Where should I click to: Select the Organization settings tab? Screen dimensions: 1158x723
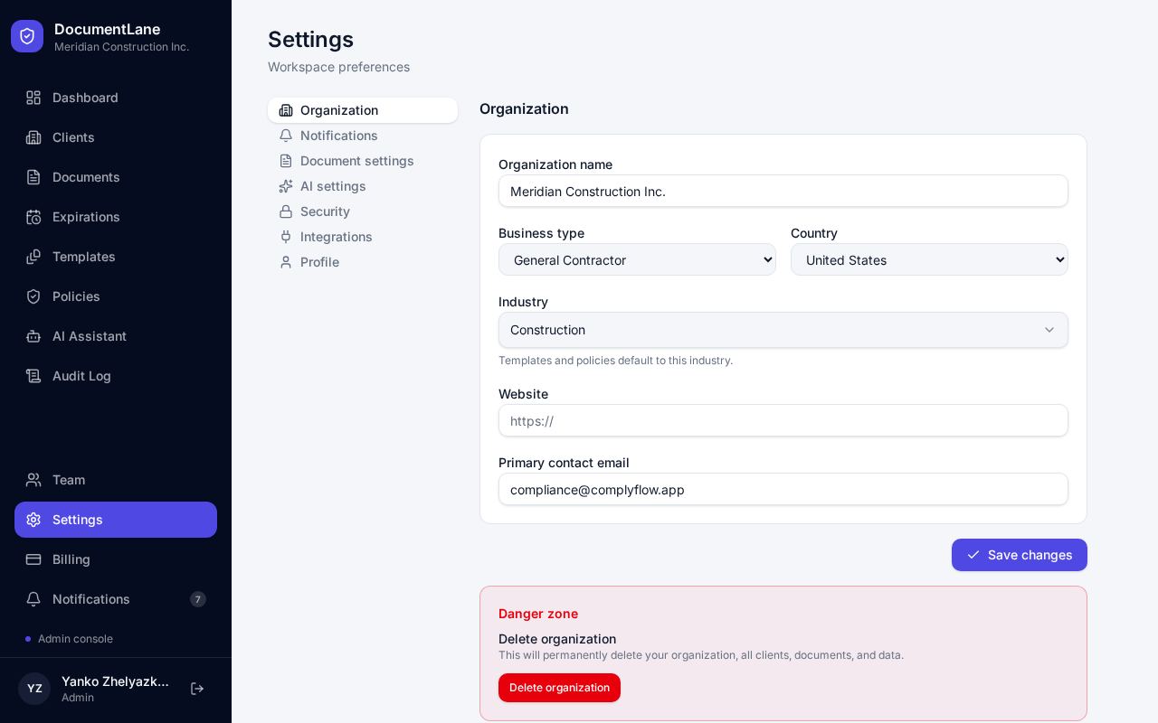click(363, 110)
